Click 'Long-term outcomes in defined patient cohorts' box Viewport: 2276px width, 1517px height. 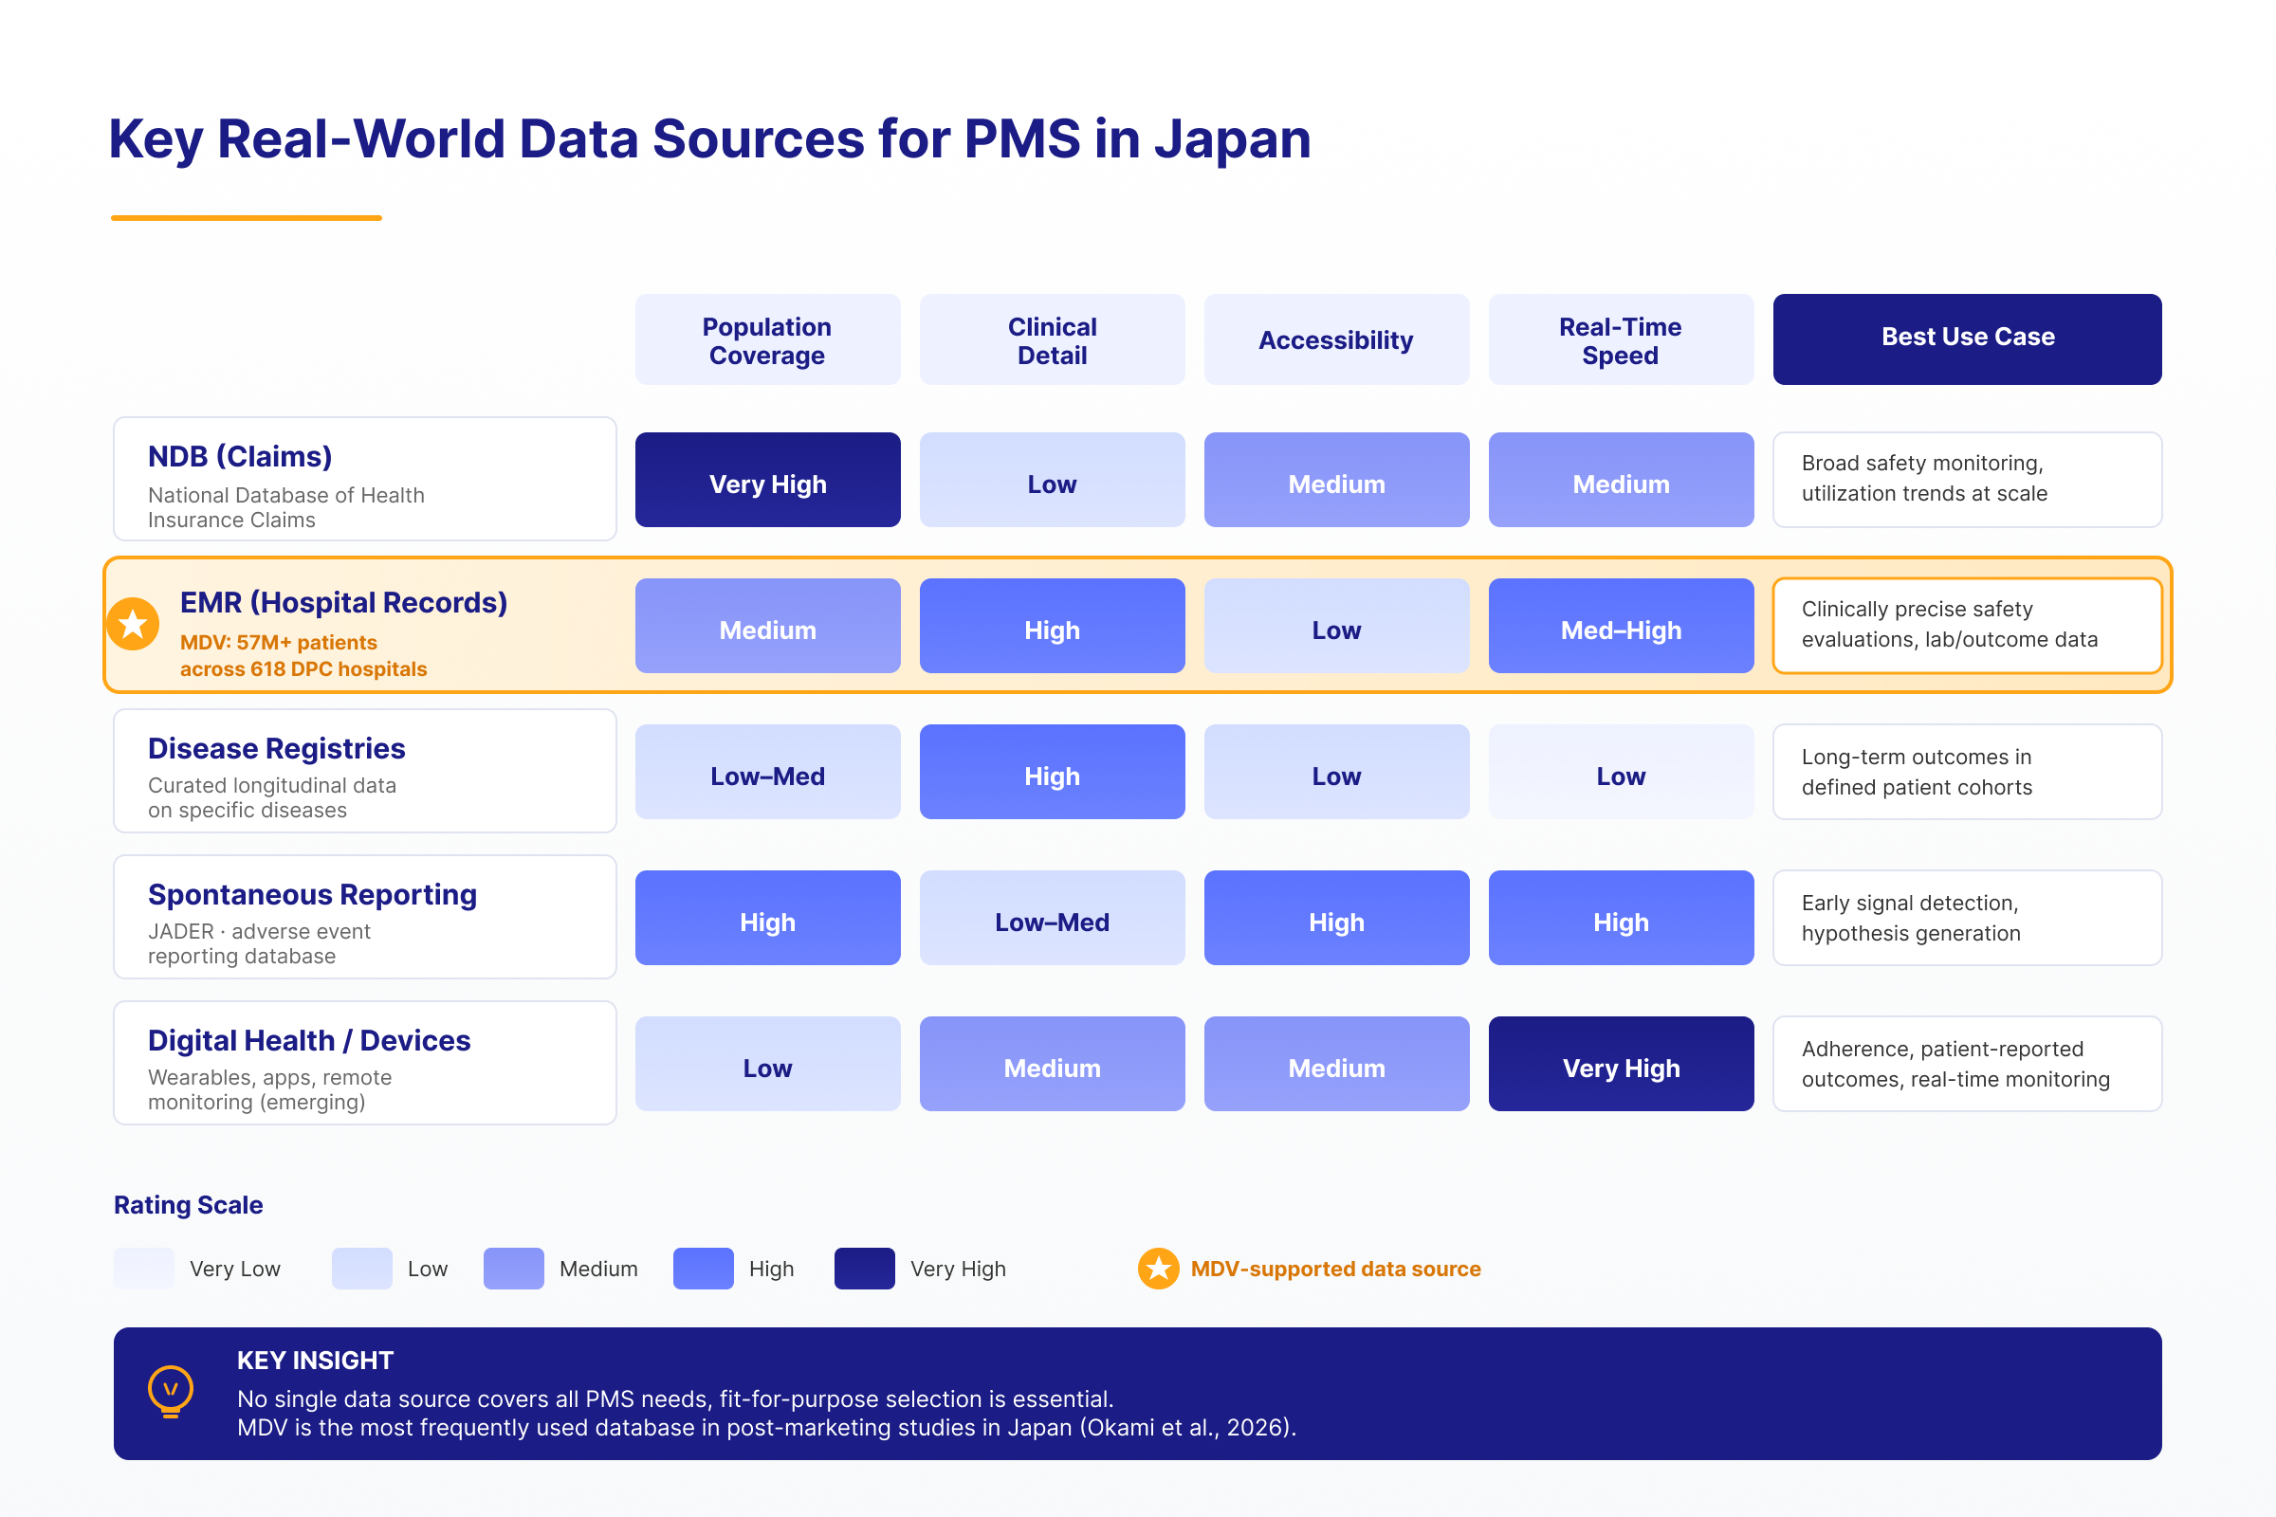(x=1967, y=772)
